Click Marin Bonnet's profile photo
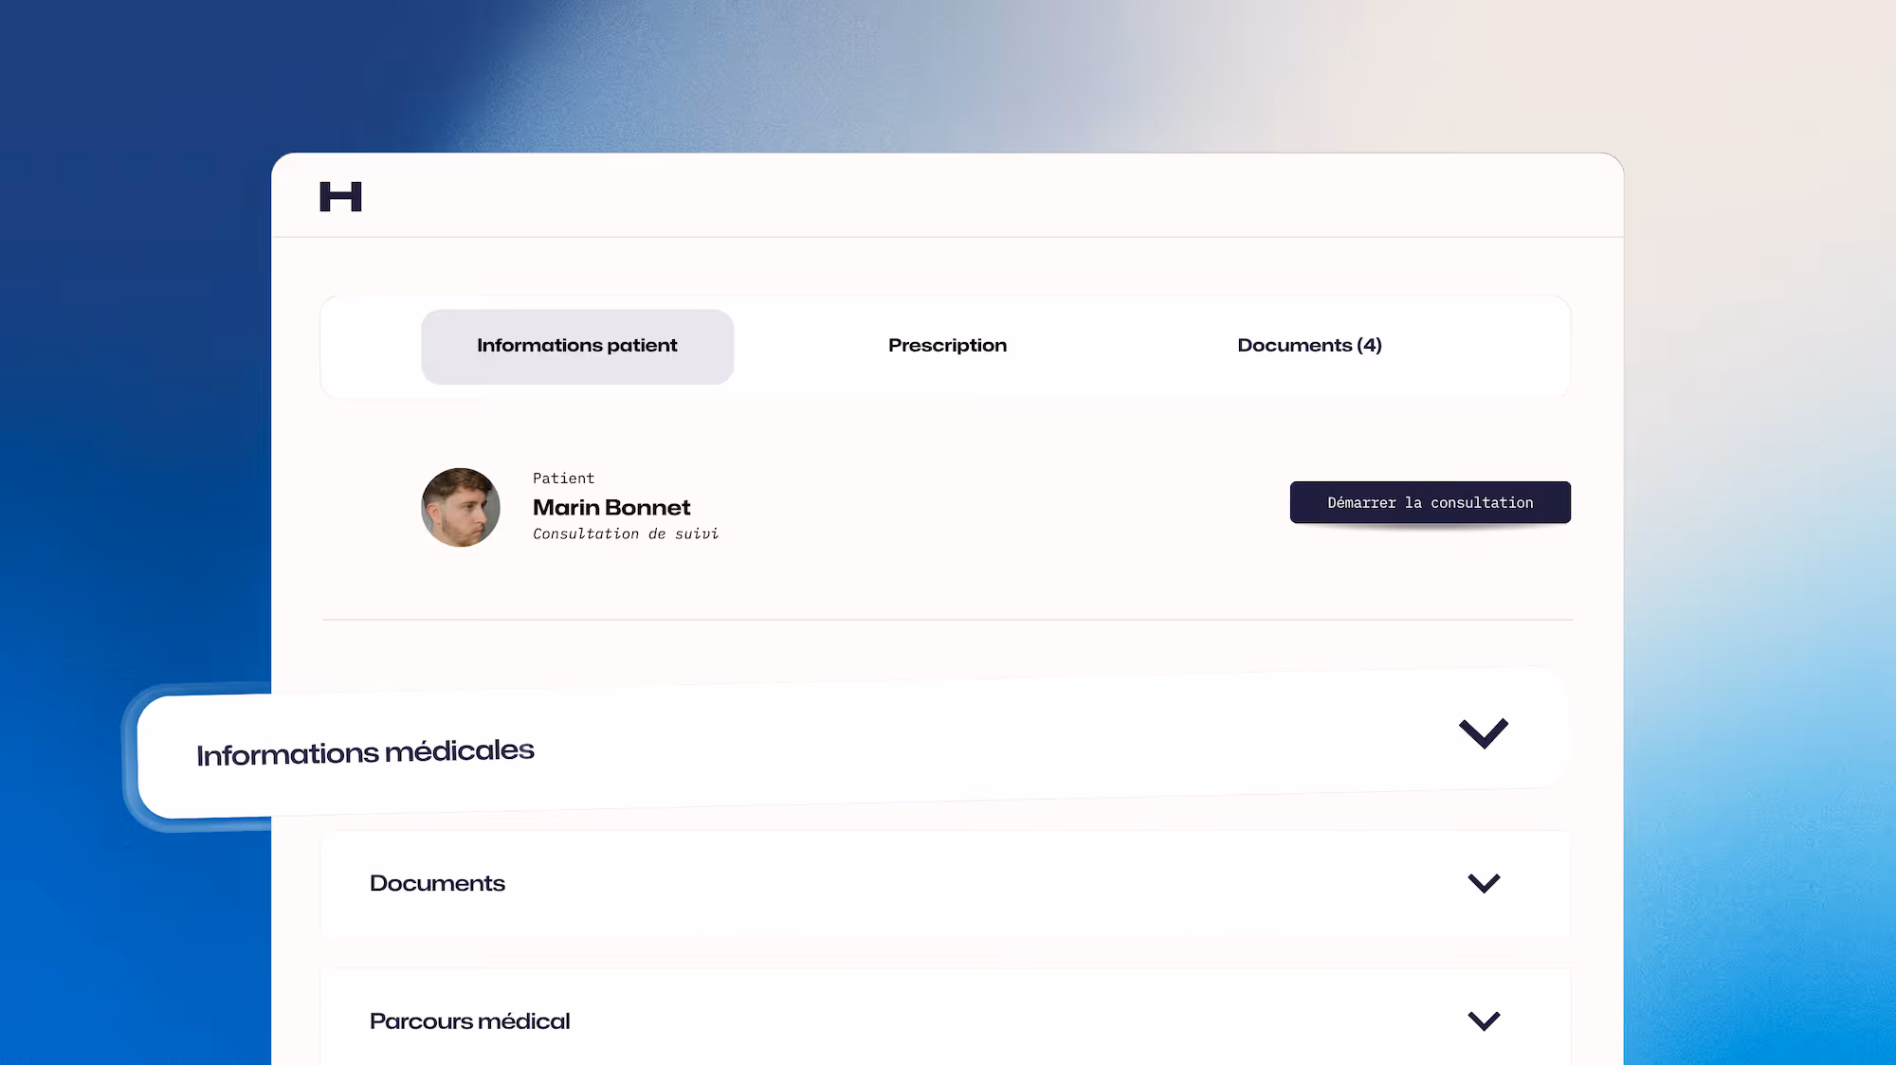The height and width of the screenshot is (1065, 1896). [461, 507]
